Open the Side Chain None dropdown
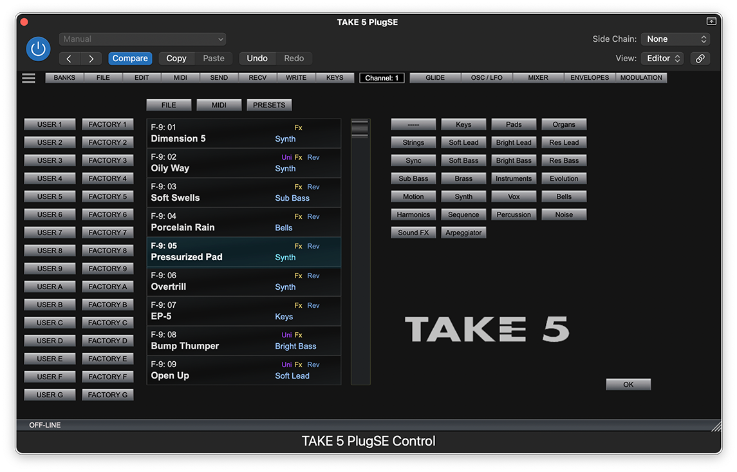This screenshot has height=472, width=737. (x=675, y=39)
